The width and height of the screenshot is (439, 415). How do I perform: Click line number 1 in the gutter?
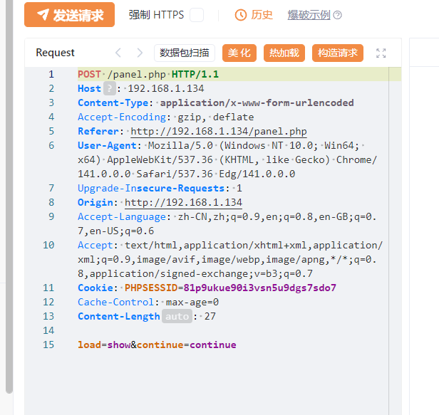(x=51, y=74)
